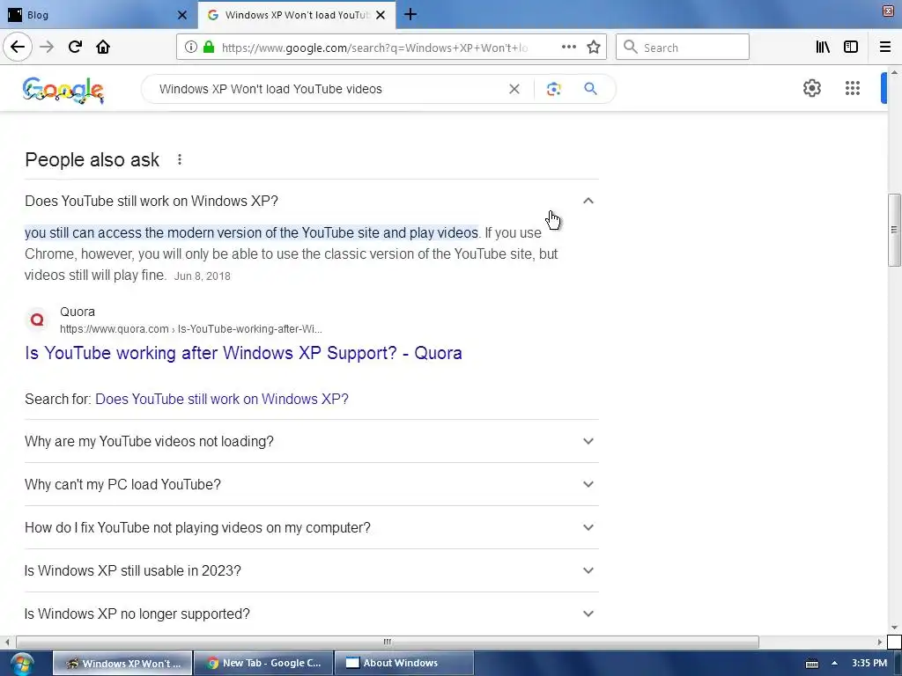
Task: Open page actions three-dot menu in address bar
Action: [x=569, y=48]
